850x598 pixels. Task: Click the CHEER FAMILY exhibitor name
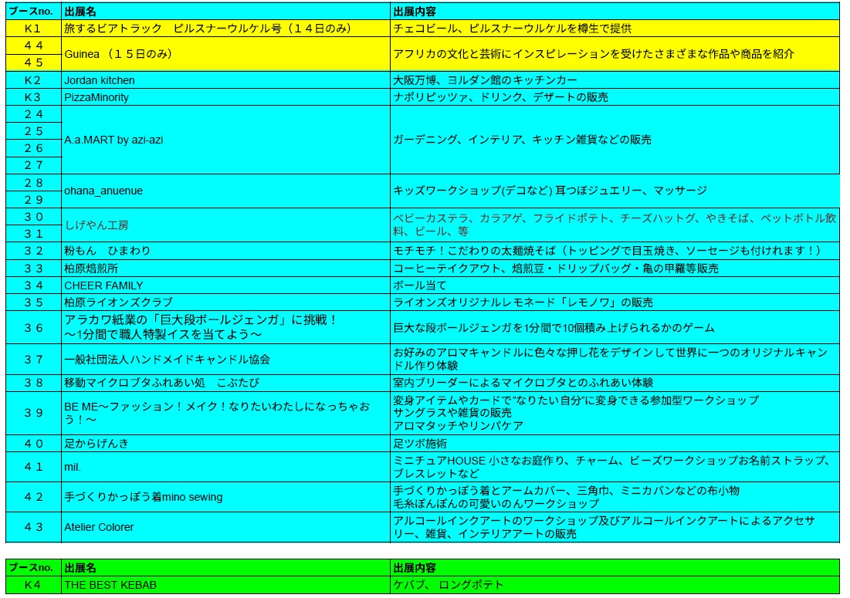[x=103, y=285]
